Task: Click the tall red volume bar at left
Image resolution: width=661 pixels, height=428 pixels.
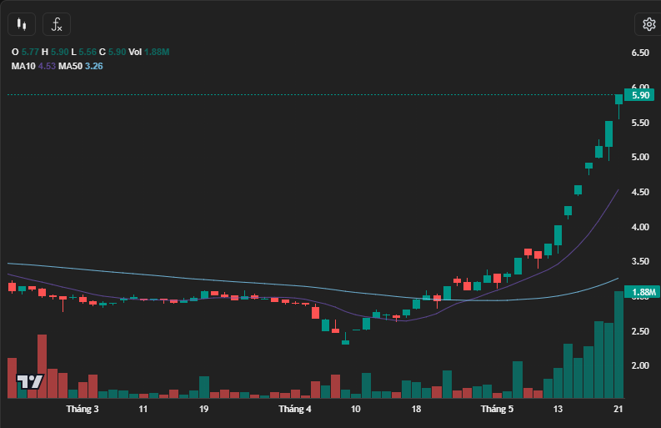Action: [x=42, y=367]
